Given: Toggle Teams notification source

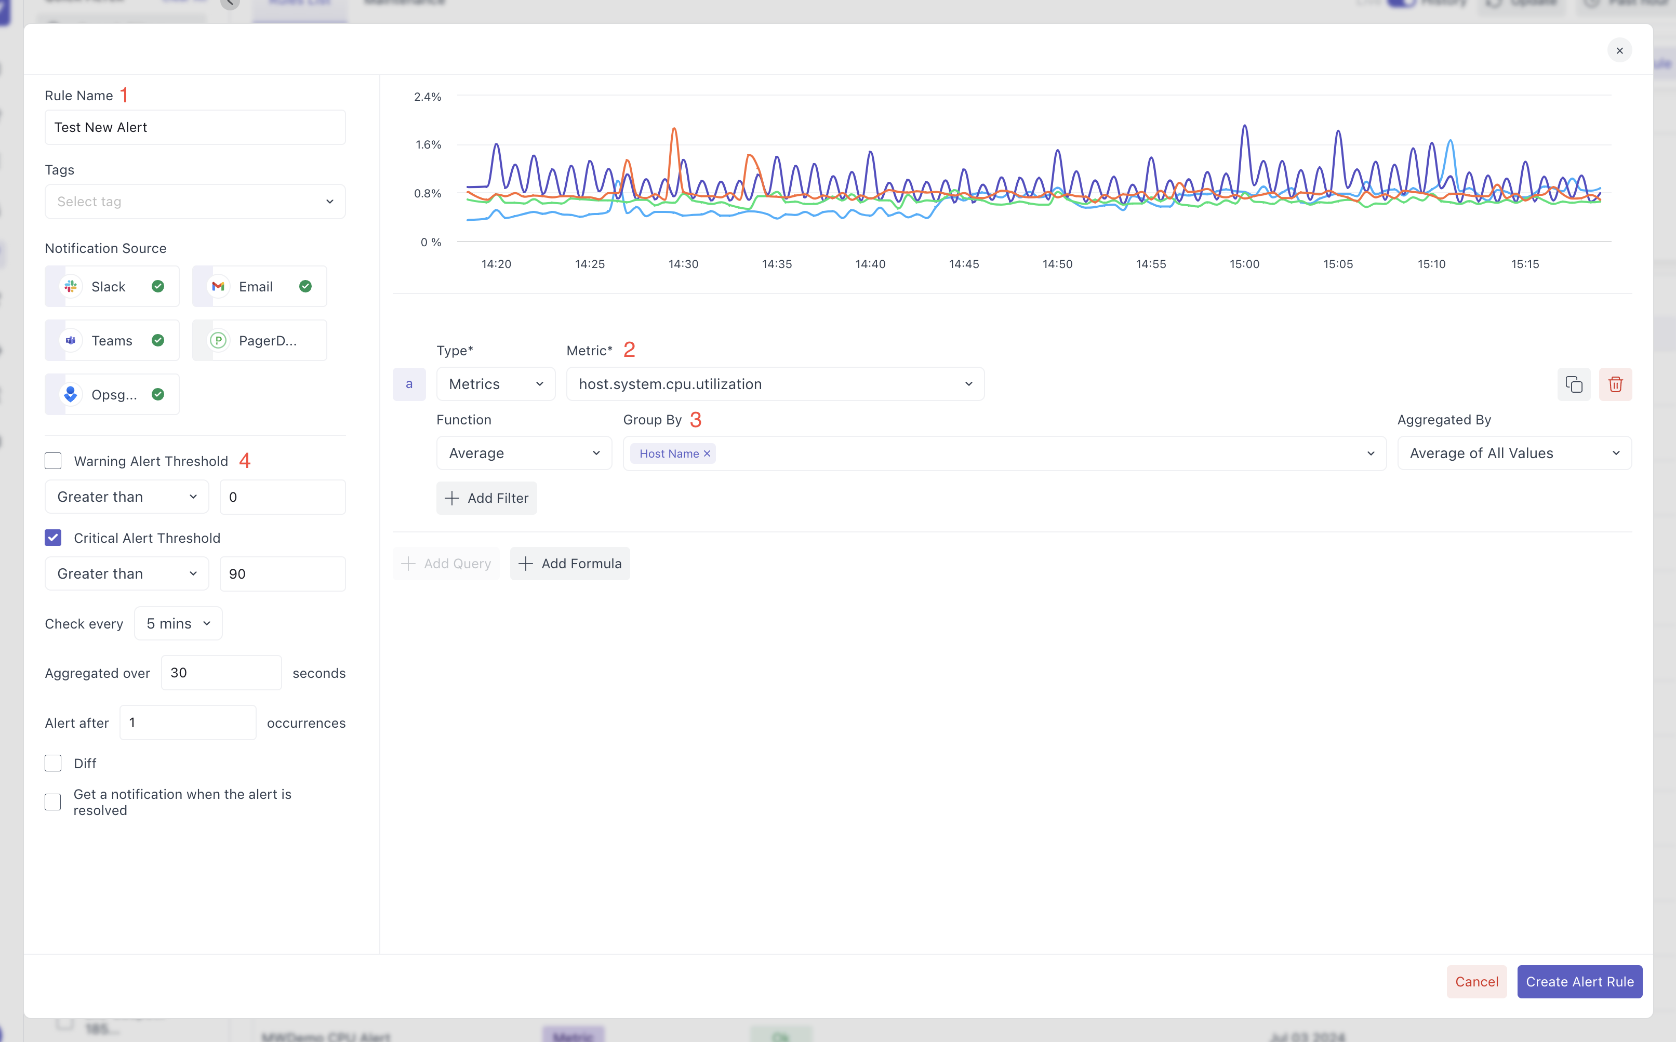Looking at the screenshot, I should (x=112, y=340).
